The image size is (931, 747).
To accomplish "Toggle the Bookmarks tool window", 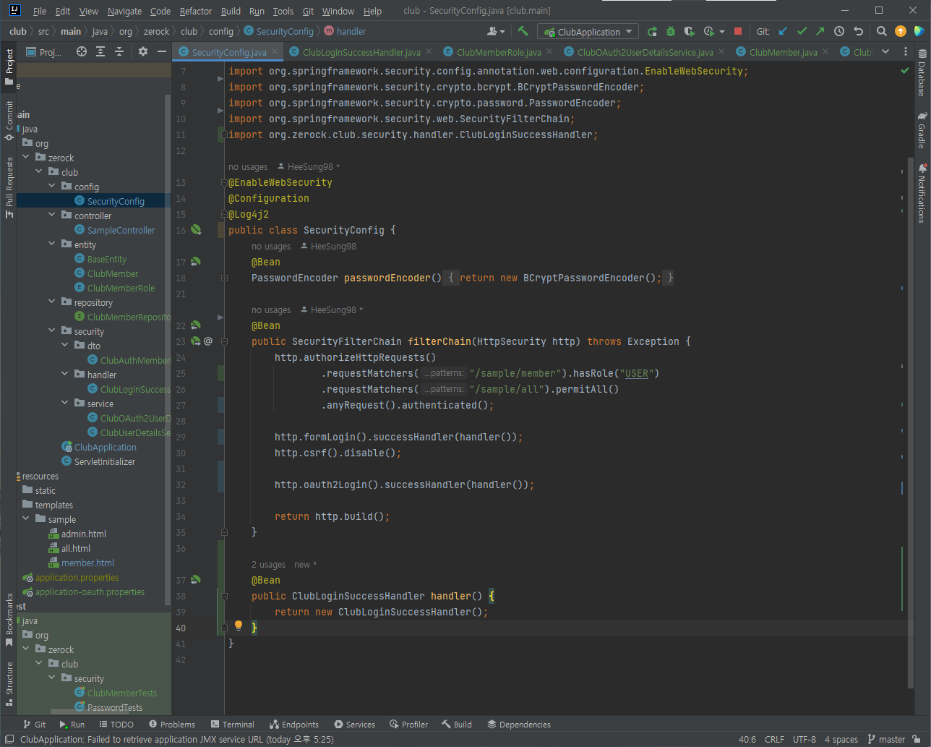I will point(9,620).
